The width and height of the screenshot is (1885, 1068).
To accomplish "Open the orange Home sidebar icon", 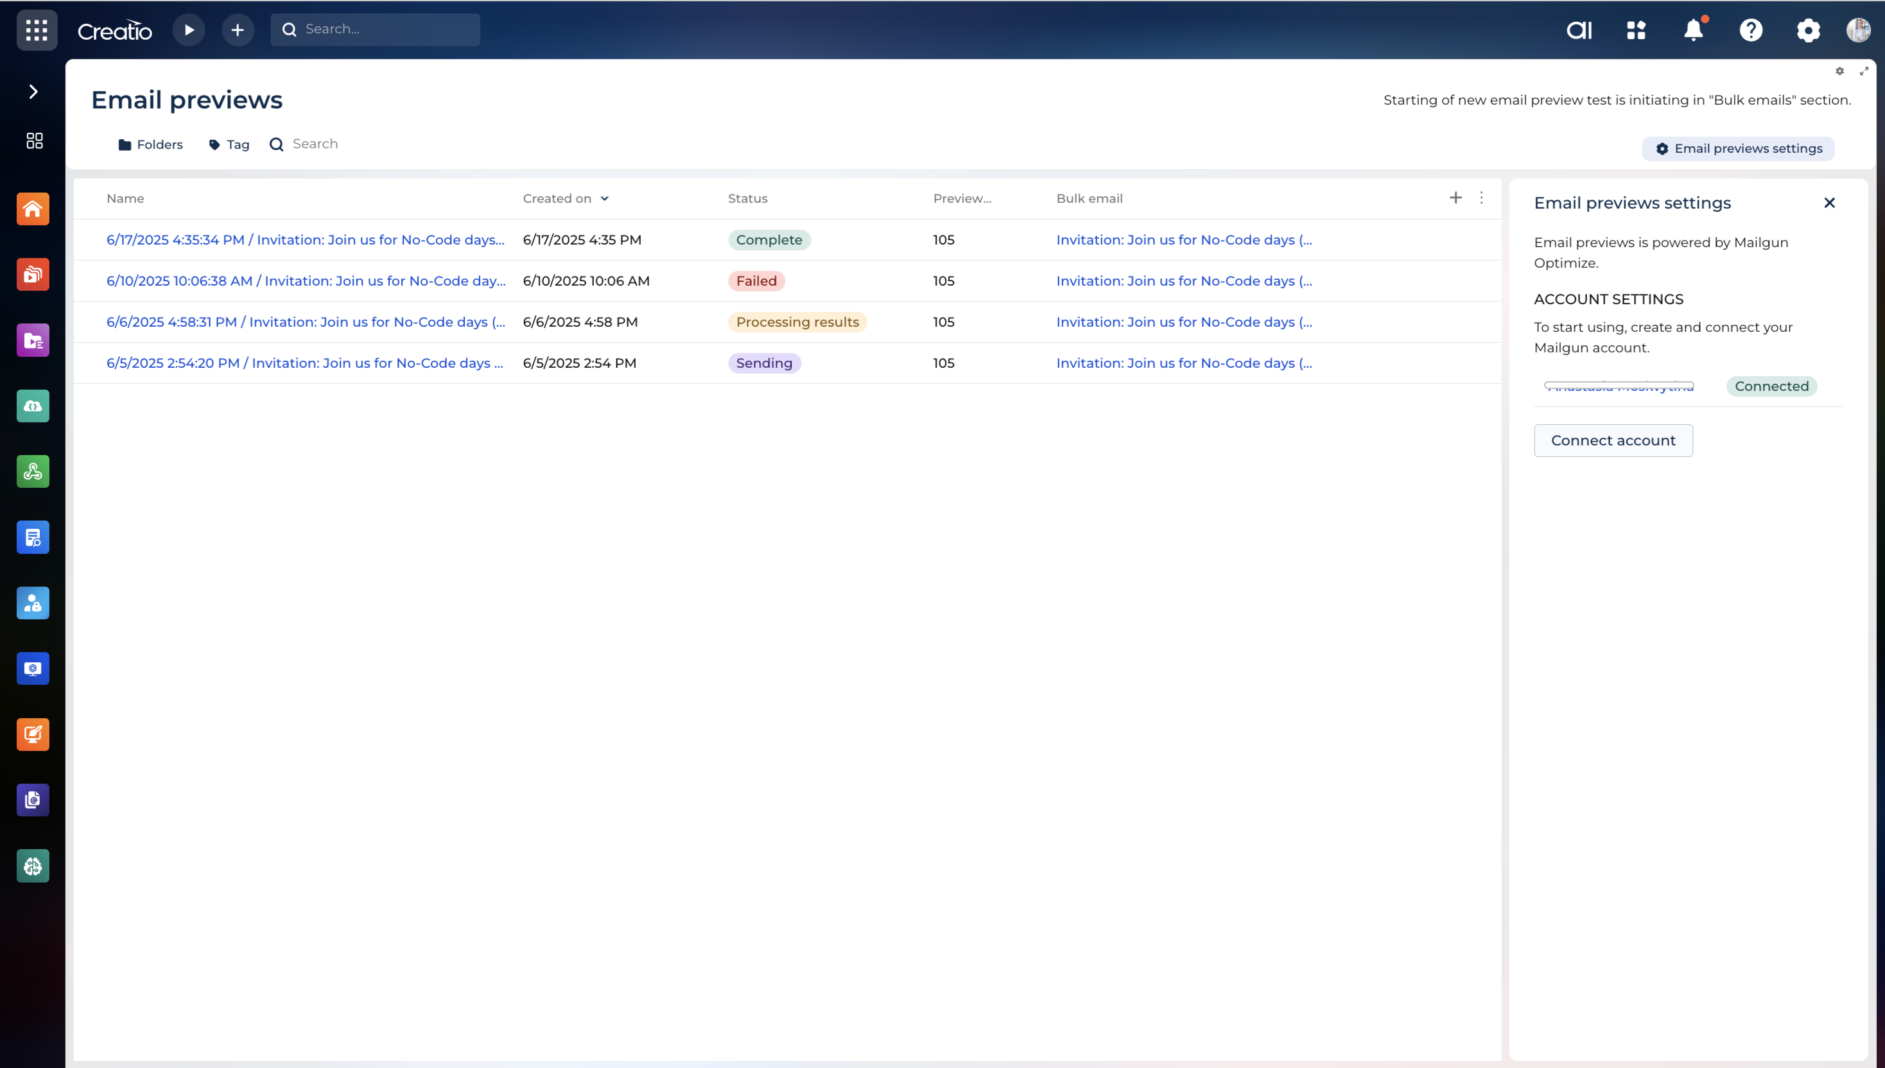I will (33, 209).
